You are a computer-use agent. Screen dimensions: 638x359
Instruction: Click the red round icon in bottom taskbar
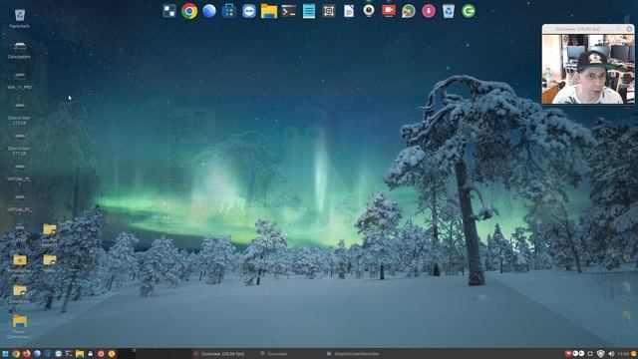point(101,354)
